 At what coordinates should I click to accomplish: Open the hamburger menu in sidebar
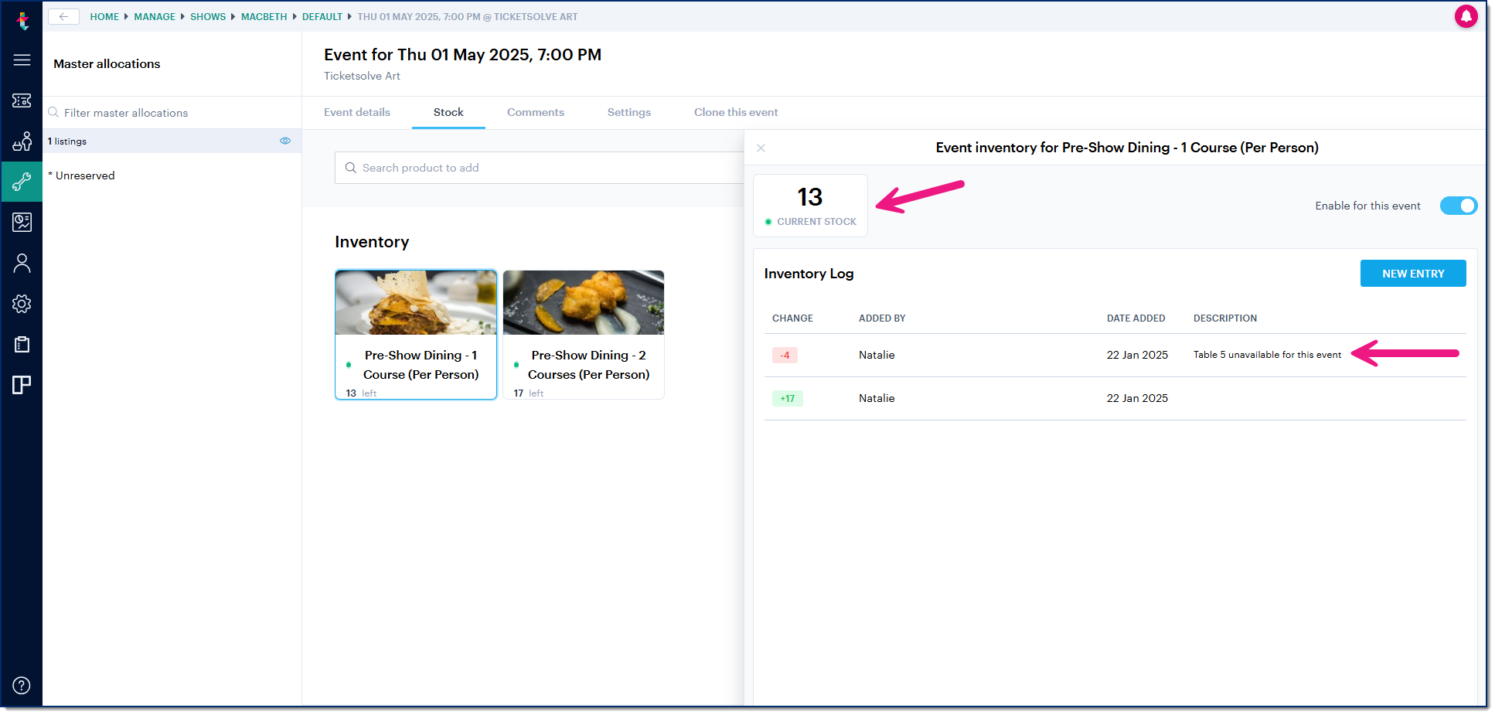tap(22, 60)
